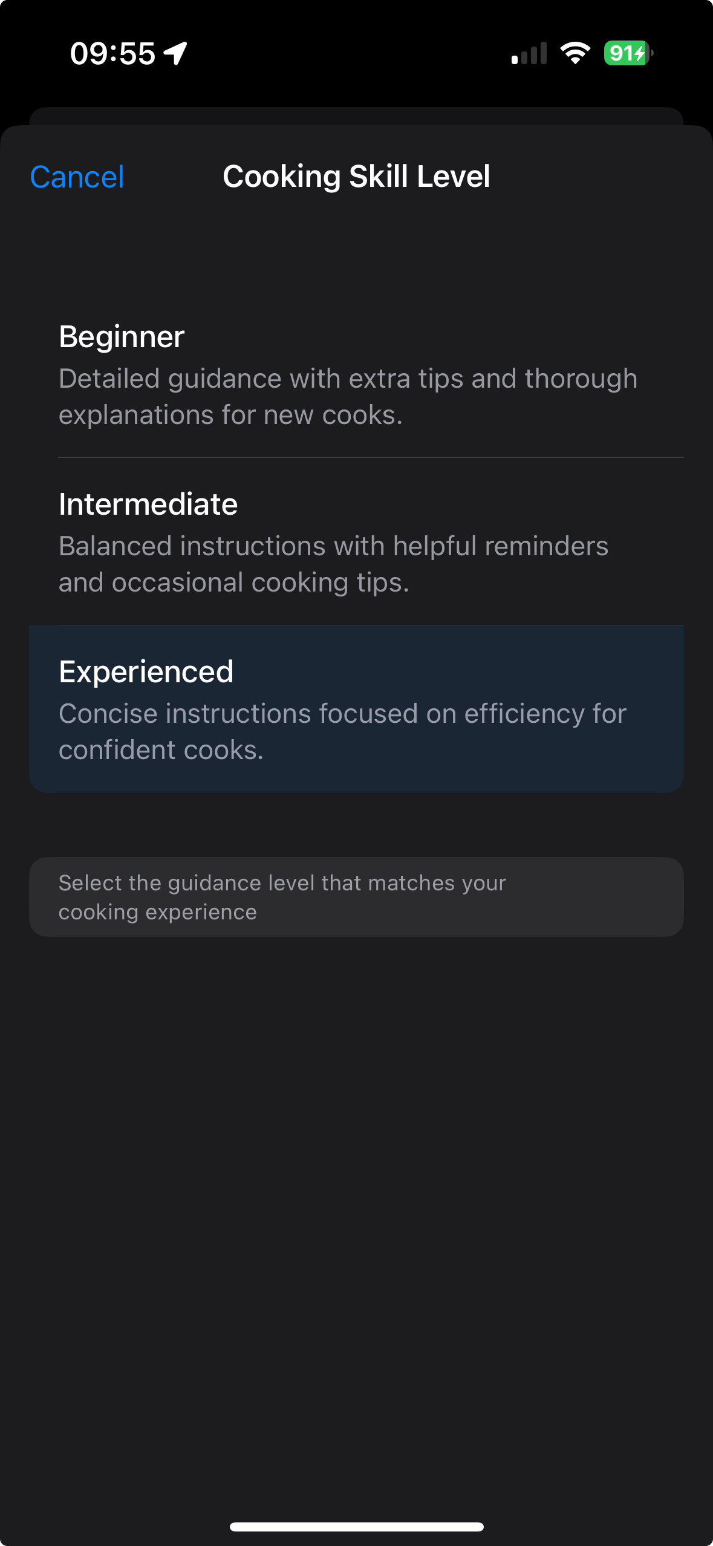Screen dimensions: 713x1546
Task: Select the Experienced skill level
Action: pyautogui.click(x=356, y=709)
